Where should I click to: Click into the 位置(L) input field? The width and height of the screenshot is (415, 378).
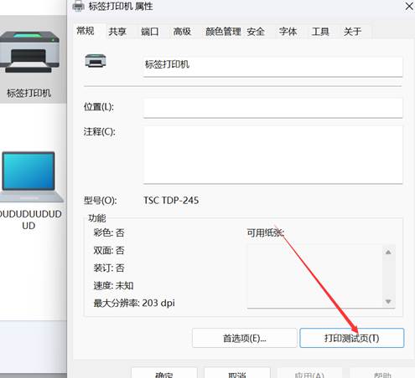[273, 108]
